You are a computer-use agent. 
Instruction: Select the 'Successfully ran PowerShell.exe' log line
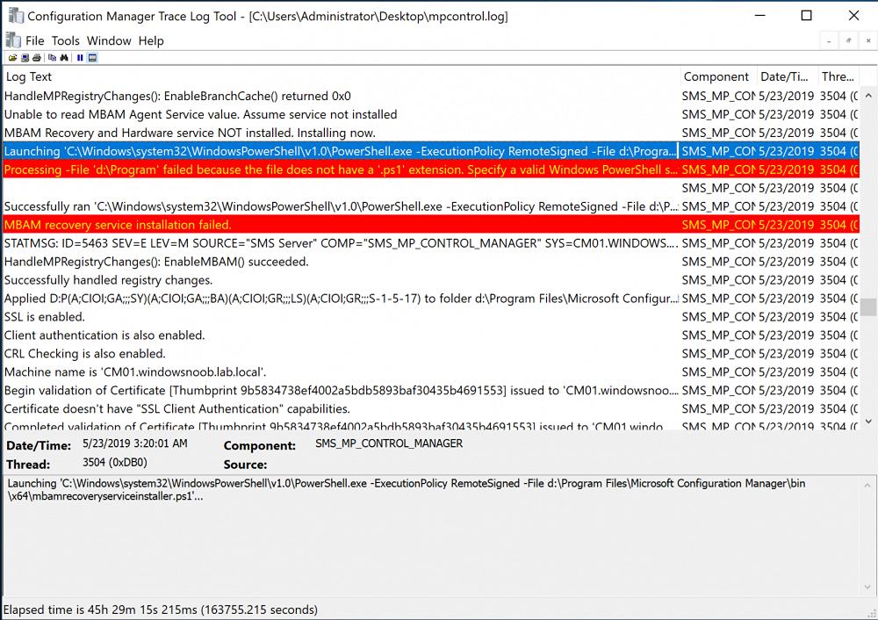click(x=431, y=206)
